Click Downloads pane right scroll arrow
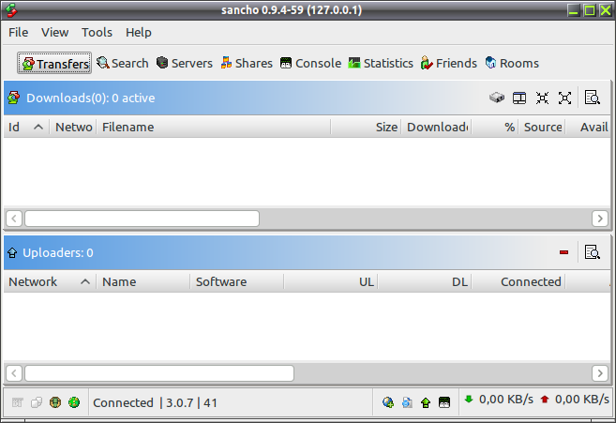616x423 pixels. [x=600, y=219]
